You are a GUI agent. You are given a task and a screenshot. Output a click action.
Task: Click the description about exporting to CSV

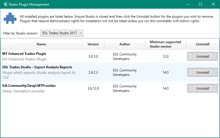(x=39, y=75)
